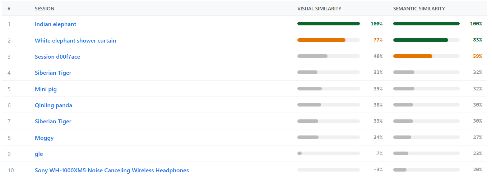Open Siberian Tiger link in row 7
This screenshot has width=492, height=178.
pos(53,121)
